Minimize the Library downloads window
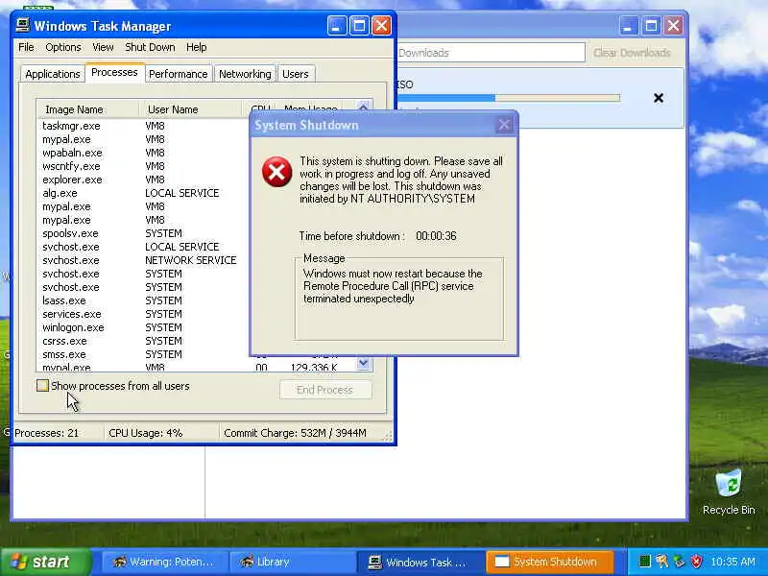Screen dimensions: 768x576 [x=629, y=26]
